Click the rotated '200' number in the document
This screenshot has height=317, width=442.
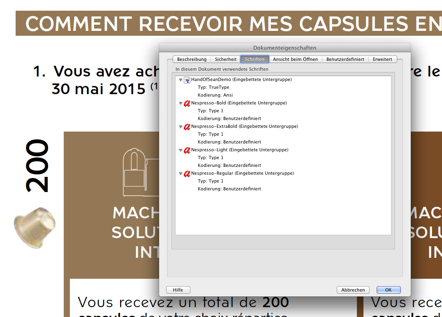click(x=37, y=166)
